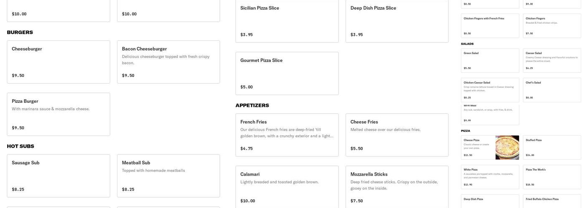Choose the Deep Dish Pizza Slice

[x=397, y=21]
